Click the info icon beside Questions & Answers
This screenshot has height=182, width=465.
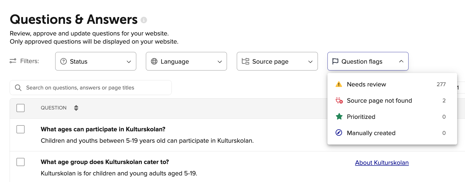144,20
